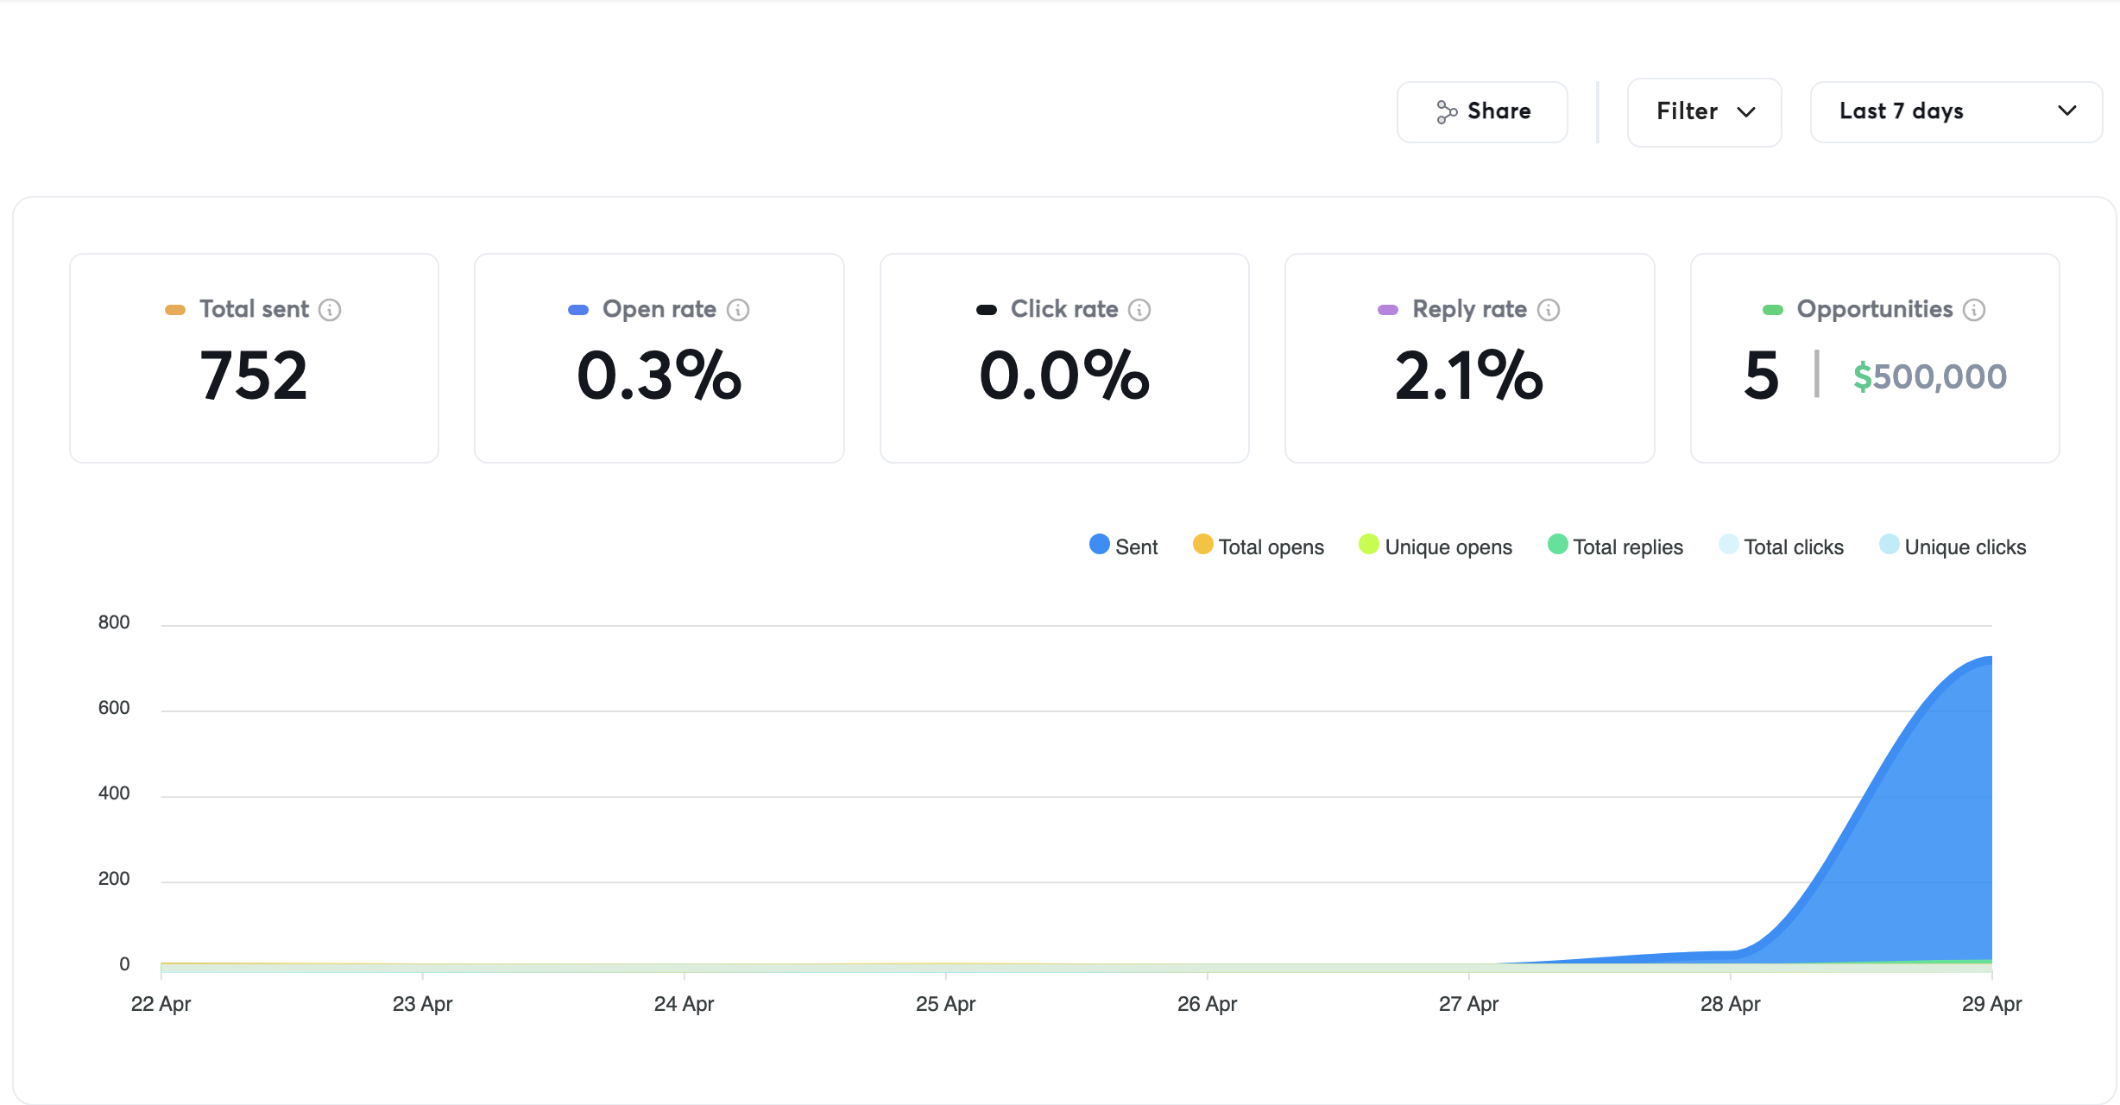Click the chevron arrow on Last 7 days
The width and height of the screenshot is (2120, 1105).
click(x=2067, y=110)
